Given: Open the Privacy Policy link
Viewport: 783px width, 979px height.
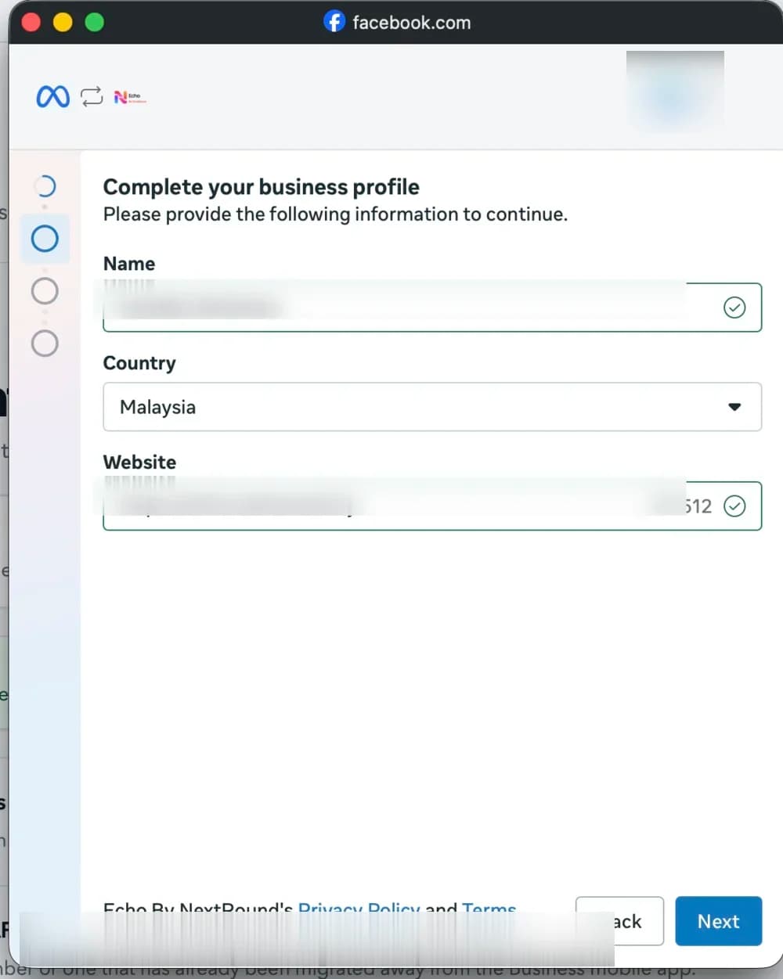Looking at the screenshot, I should point(359,908).
